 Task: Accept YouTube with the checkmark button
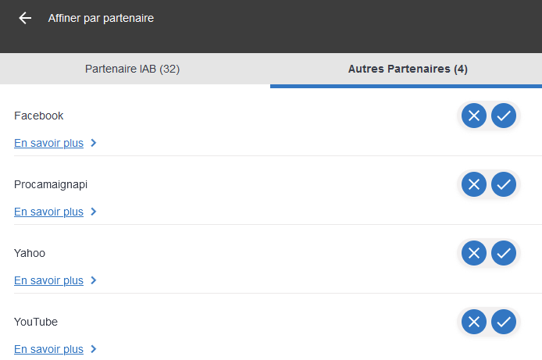(x=504, y=322)
